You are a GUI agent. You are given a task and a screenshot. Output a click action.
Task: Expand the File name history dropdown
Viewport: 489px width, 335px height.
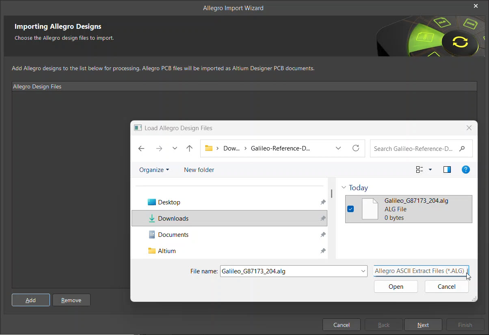363,271
